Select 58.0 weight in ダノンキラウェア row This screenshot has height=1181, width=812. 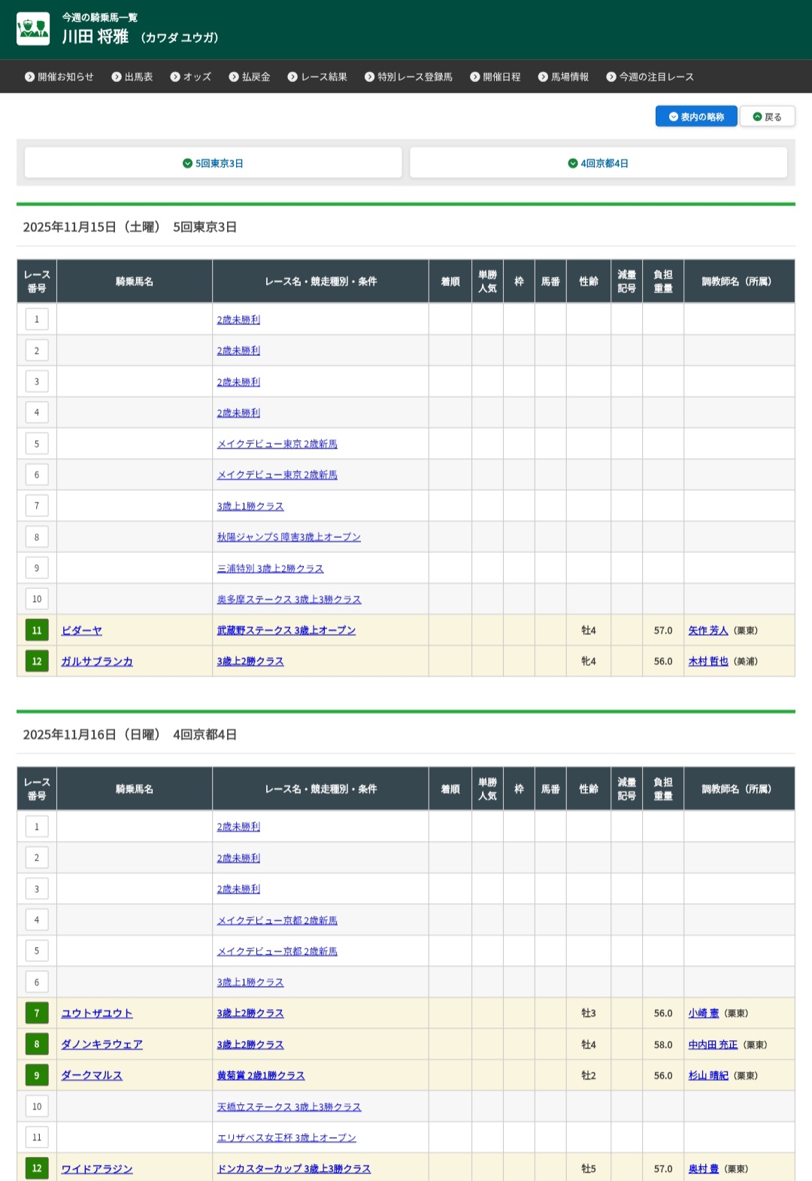coord(663,1044)
